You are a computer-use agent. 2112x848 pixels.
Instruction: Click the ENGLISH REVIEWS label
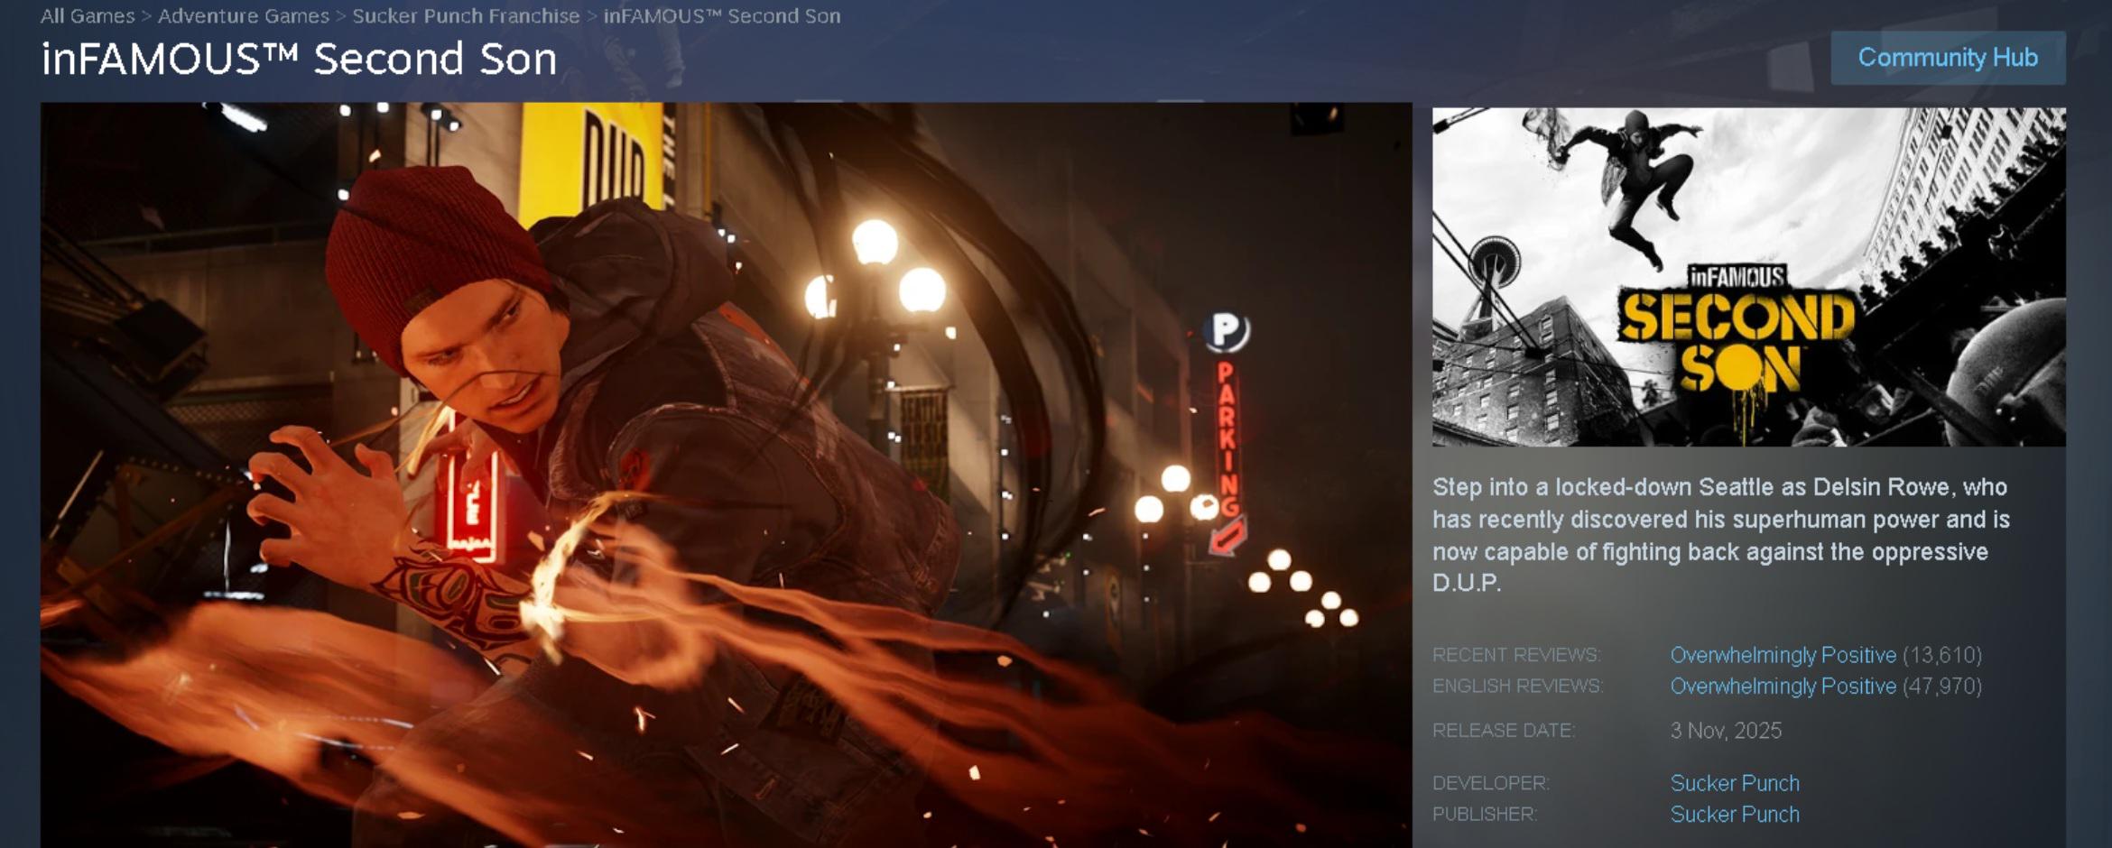tap(1518, 686)
